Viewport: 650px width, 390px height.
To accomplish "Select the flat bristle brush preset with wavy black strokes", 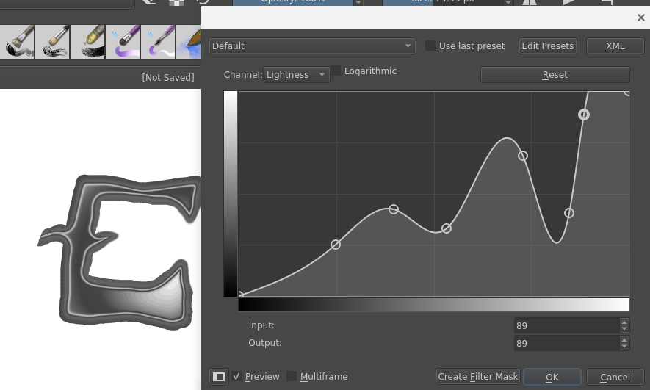I will tap(53, 42).
